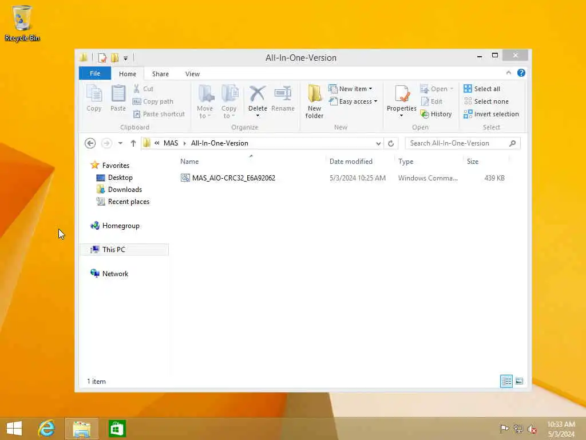
Task: Switch to Large icons view layout
Action: [x=518, y=381]
